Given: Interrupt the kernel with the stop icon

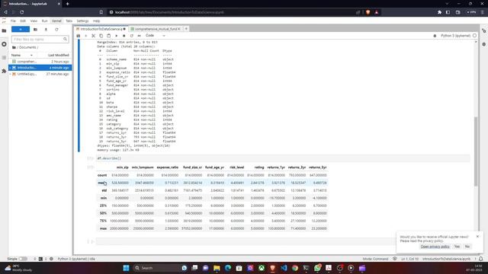Looking at the screenshot, I should (x=124, y=36).
